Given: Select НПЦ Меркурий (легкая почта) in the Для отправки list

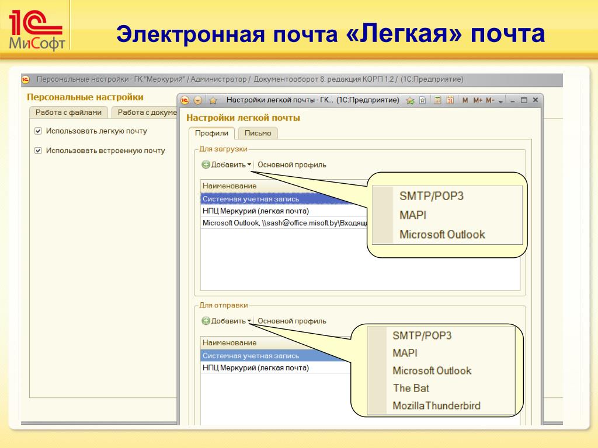Looking at the screenshot, I should pos(276,367).
